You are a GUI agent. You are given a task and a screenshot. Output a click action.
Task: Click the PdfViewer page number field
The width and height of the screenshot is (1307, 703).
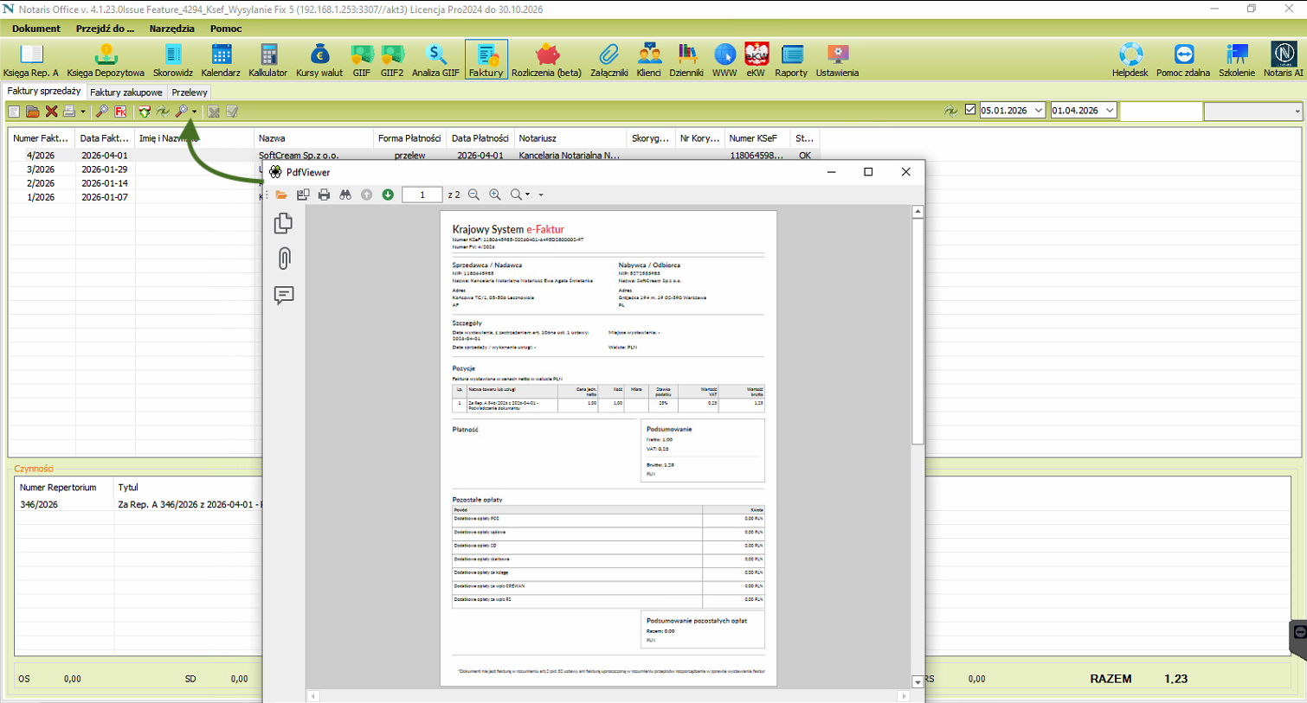[x=422, y=195]
